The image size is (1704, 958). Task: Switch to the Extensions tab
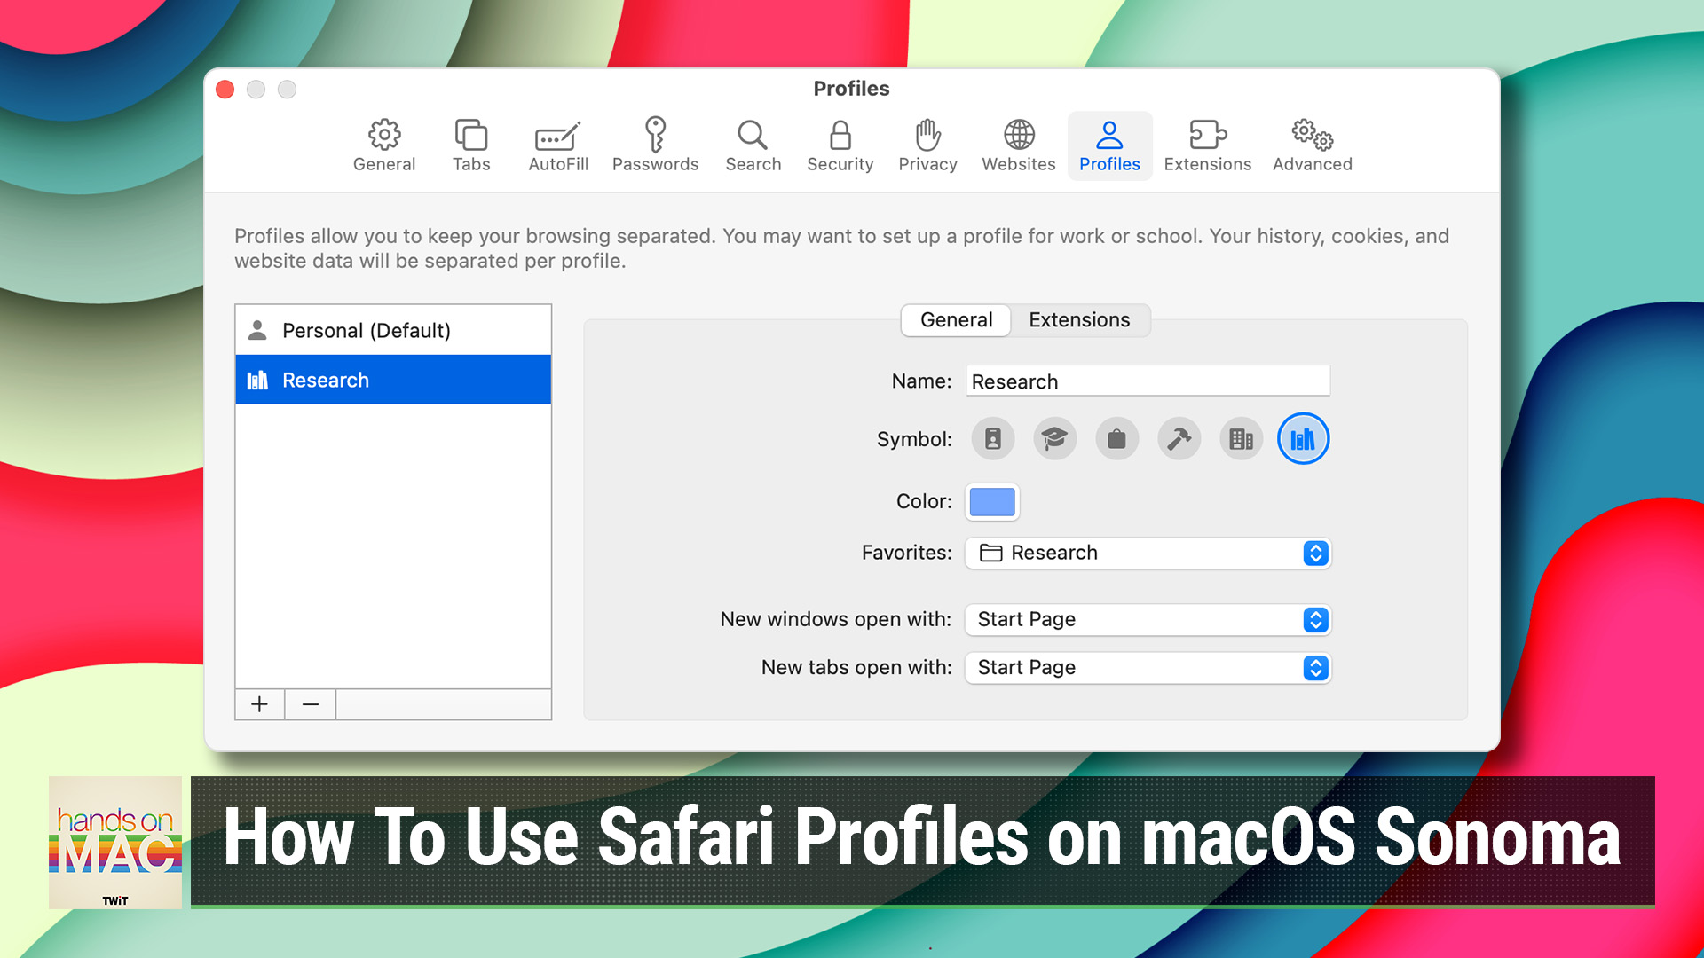coord(1079,320)
